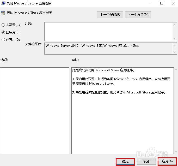Click supported platforms scroll up arrow
The image size is (178, 166).
[174, 45]
